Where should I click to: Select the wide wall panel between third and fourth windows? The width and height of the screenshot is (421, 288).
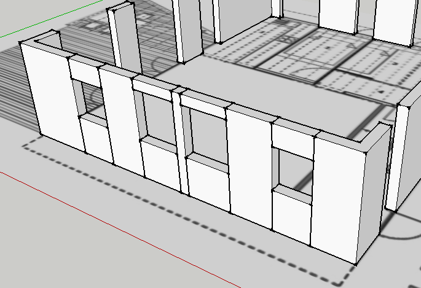[x=250, y=166]
